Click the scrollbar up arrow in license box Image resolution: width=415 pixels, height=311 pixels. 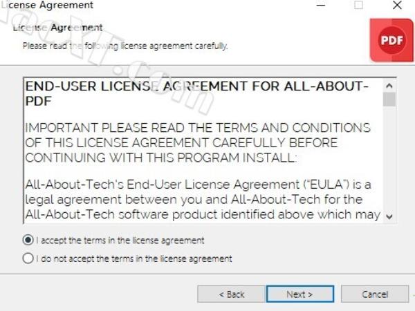389,86
